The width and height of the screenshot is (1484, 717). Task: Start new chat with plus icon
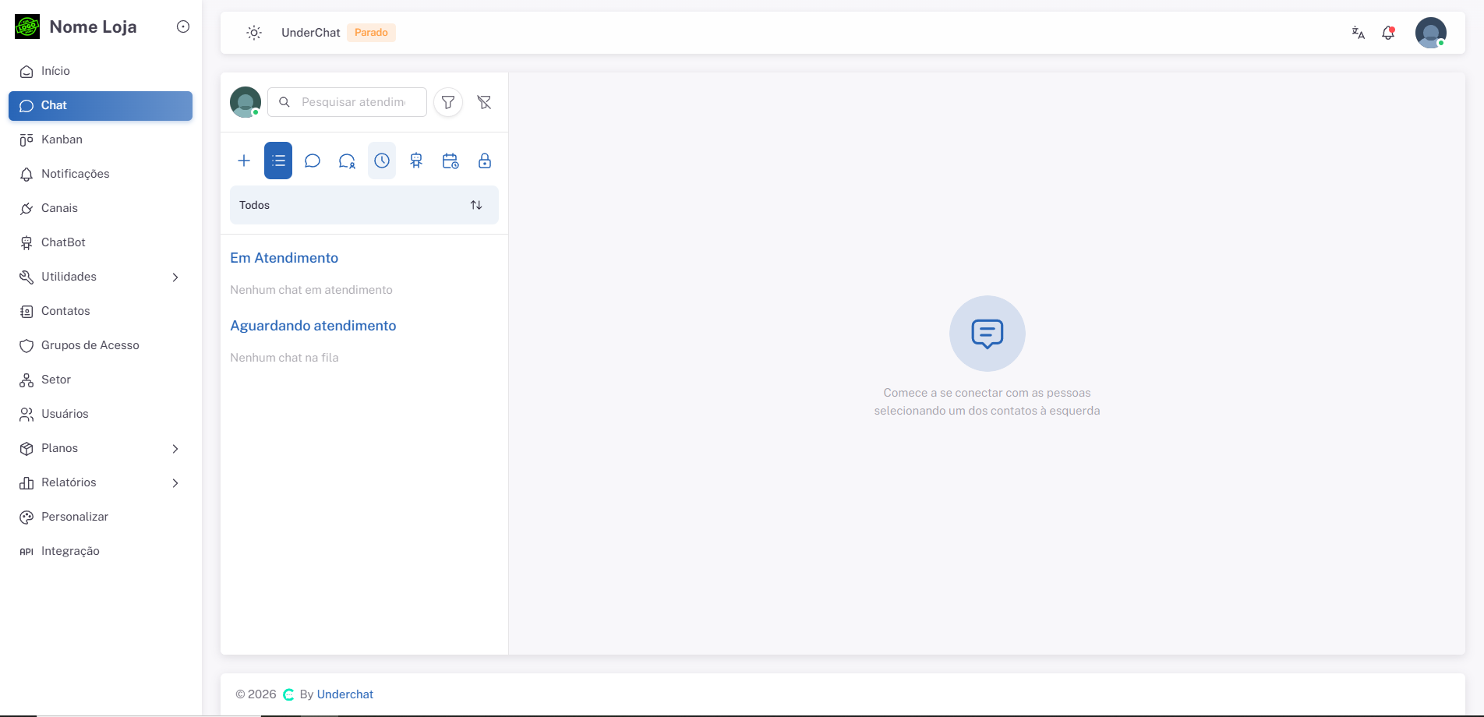[x=244, y=161]
